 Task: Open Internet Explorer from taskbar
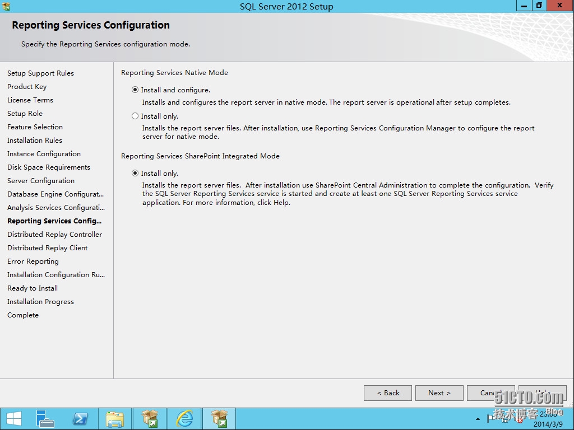tap(184, 419)
